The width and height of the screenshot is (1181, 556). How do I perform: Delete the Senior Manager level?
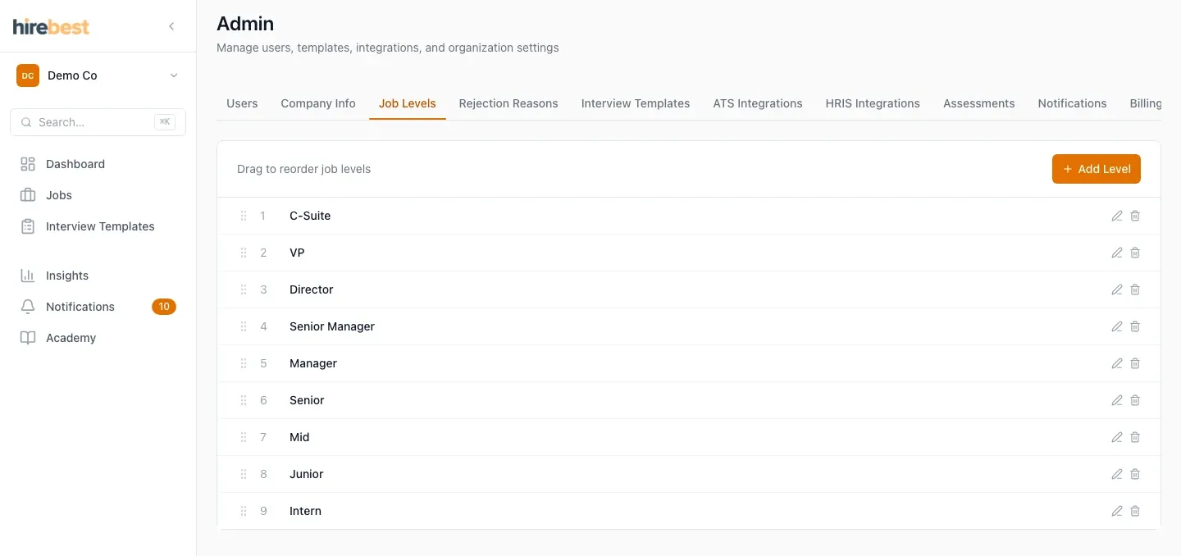(x=1135, y=326)
